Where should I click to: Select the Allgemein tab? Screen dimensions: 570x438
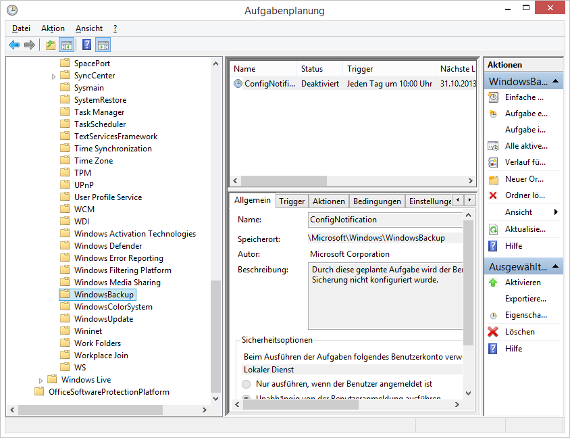[x=253, y=200]
